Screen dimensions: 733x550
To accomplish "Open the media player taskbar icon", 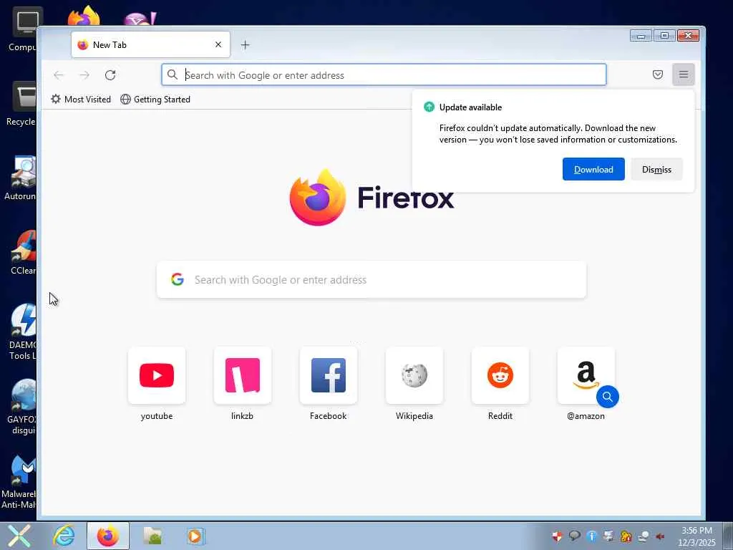I will click(195, 536).
